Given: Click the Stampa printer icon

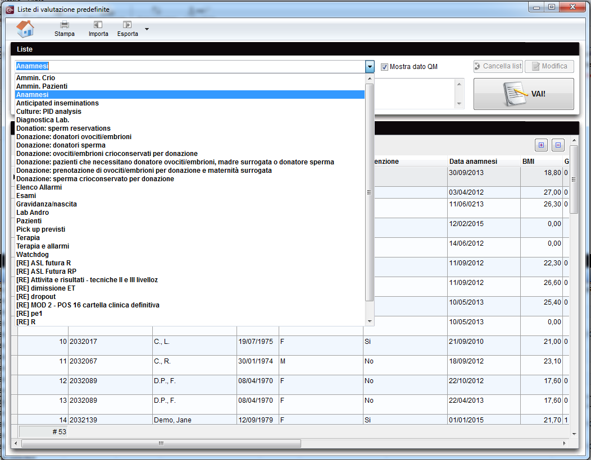Looking at the screenshot, I should click(65, 25).
